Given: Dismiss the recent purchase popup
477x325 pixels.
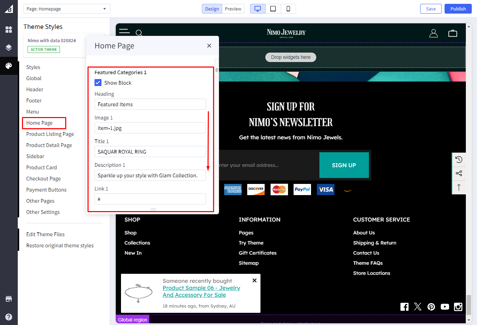Looking at the screenshot, I should coord(255,280).
